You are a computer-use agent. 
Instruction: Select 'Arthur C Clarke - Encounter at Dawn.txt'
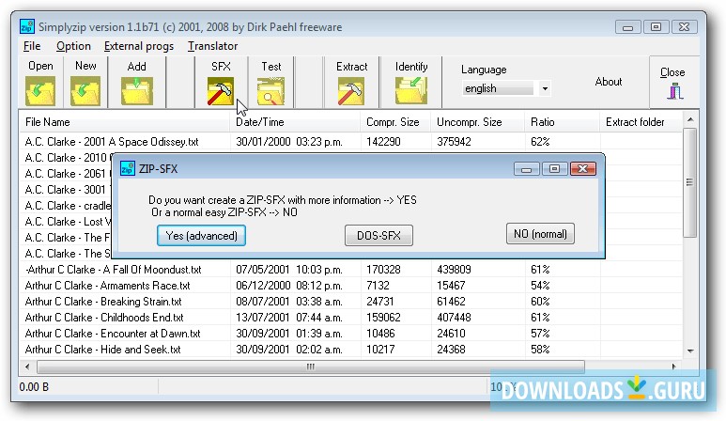pos(113,333)
